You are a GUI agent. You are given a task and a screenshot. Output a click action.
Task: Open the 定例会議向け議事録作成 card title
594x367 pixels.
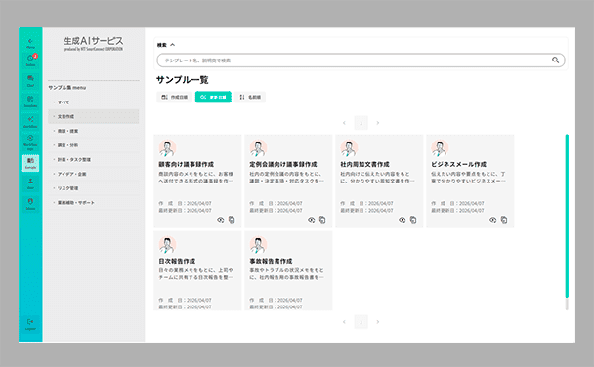pos(283,164)
